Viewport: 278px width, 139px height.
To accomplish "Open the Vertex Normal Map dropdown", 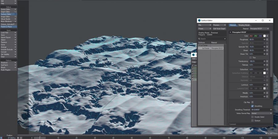I will coord(261,113).
